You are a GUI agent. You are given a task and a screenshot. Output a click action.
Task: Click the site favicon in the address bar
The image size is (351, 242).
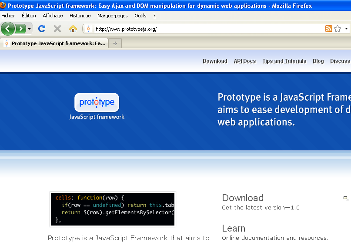coord(88,29)
